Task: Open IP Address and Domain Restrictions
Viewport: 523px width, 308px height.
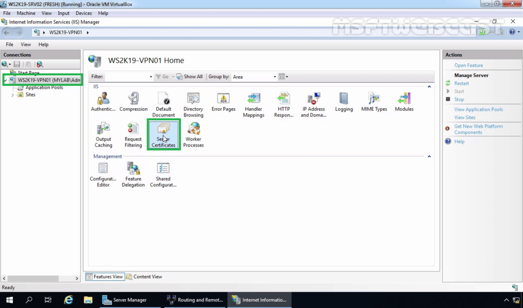Action: tap(314, 105)
